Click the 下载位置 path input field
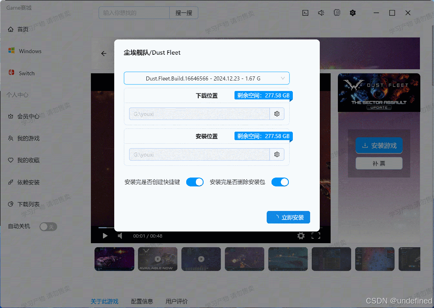 pyautogui.click(x=199, y=114)
